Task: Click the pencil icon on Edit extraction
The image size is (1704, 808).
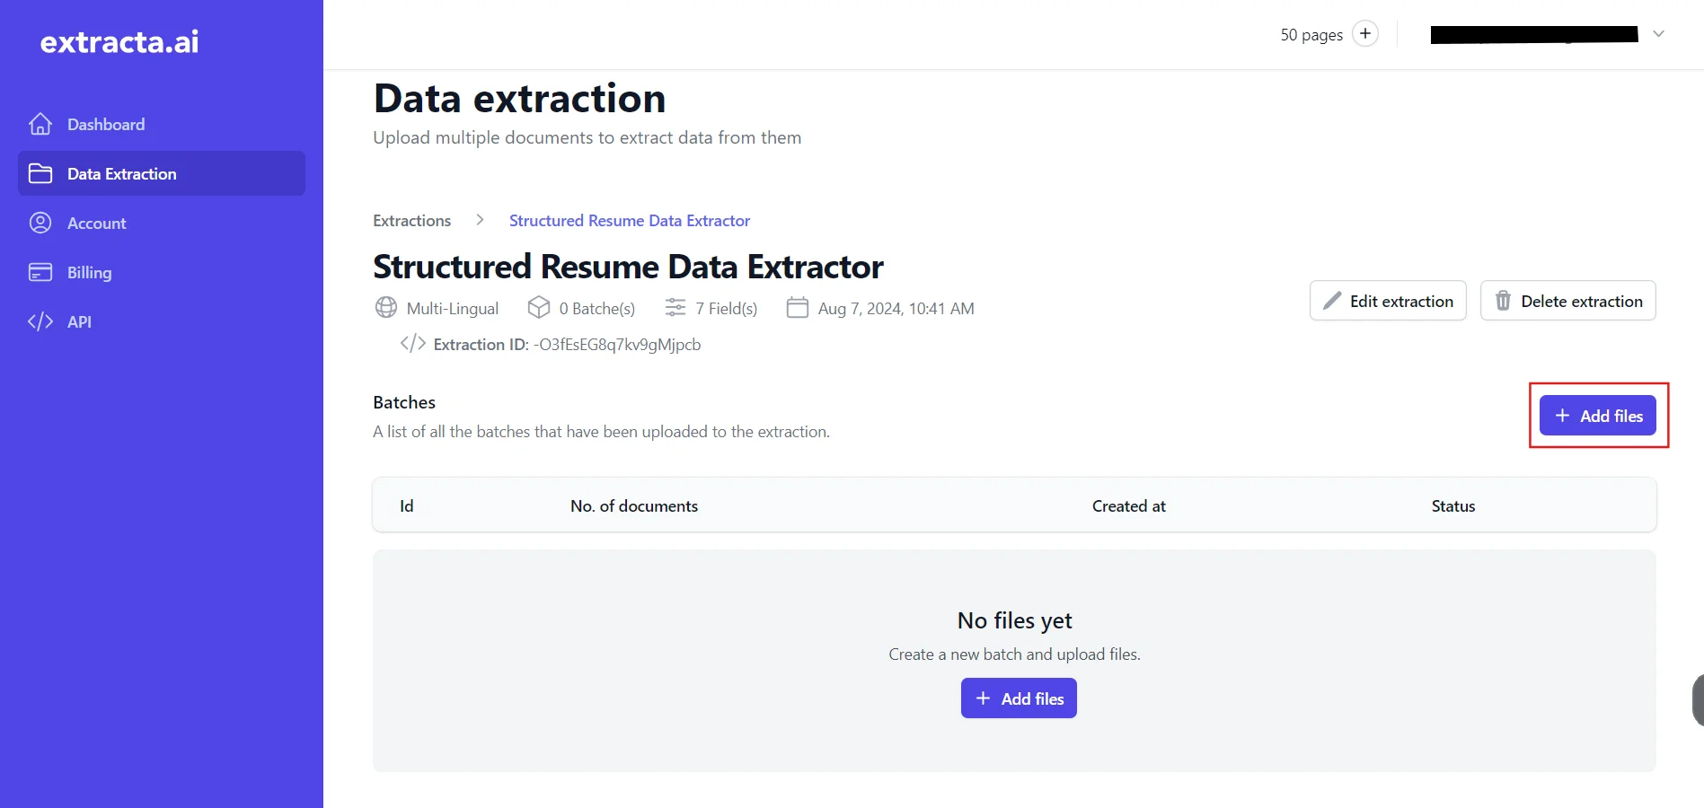Action: [x=1332, y=301]
